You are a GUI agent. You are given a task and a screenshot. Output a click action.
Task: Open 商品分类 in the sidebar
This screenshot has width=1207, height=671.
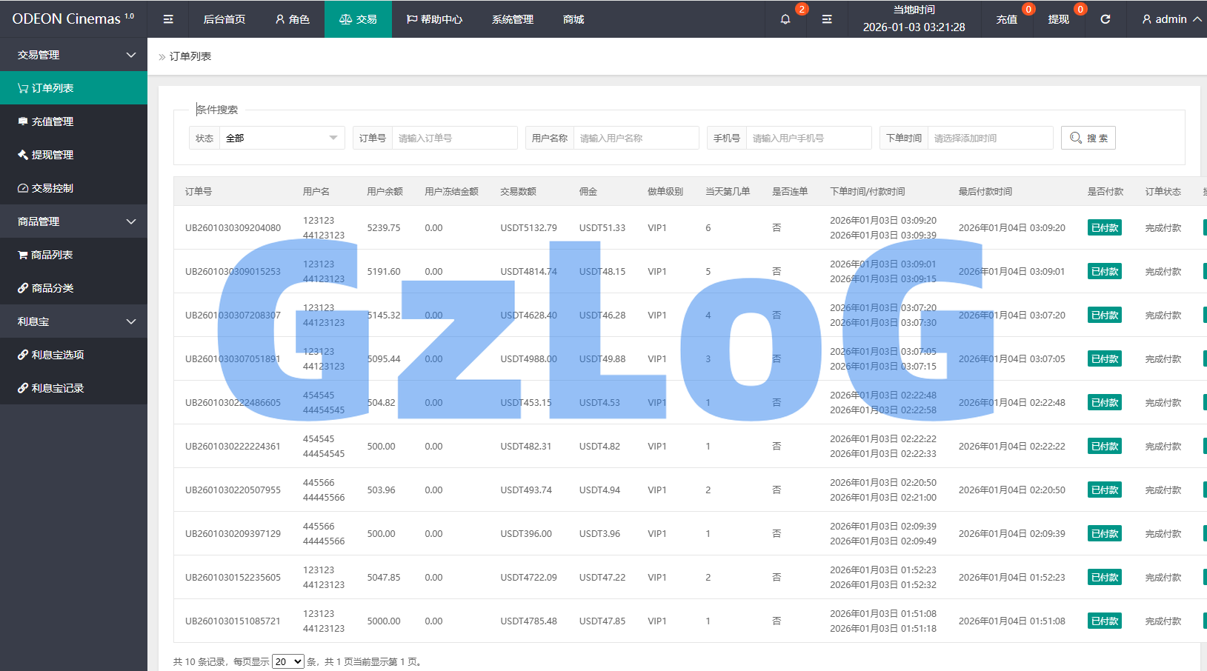click(52, 288)
